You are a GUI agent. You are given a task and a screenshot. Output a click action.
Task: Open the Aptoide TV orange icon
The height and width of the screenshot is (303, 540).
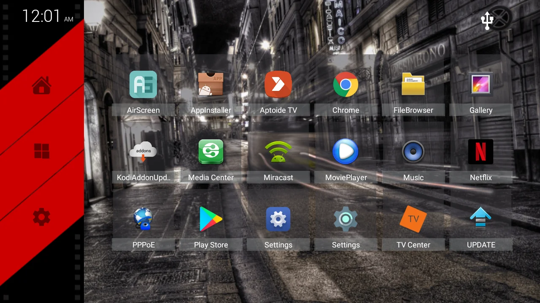[x=278, y=84]
